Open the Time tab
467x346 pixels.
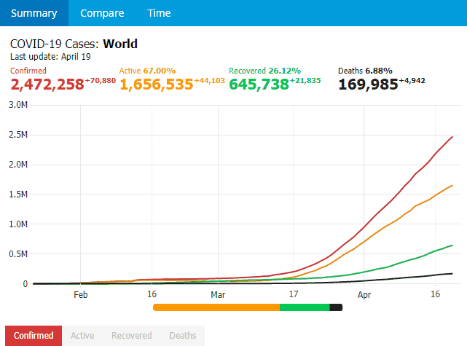(159, 13)
